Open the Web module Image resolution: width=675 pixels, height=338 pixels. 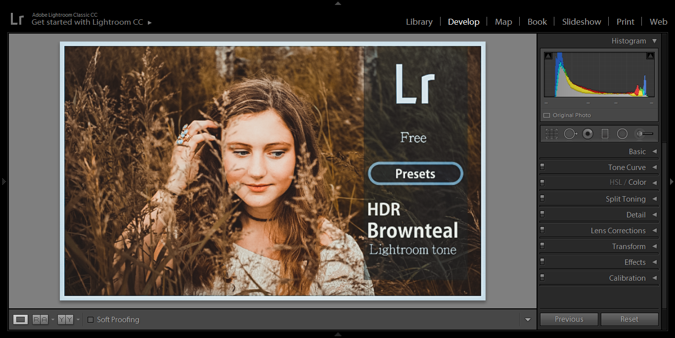pyautogui.click(x=658, y=22)
